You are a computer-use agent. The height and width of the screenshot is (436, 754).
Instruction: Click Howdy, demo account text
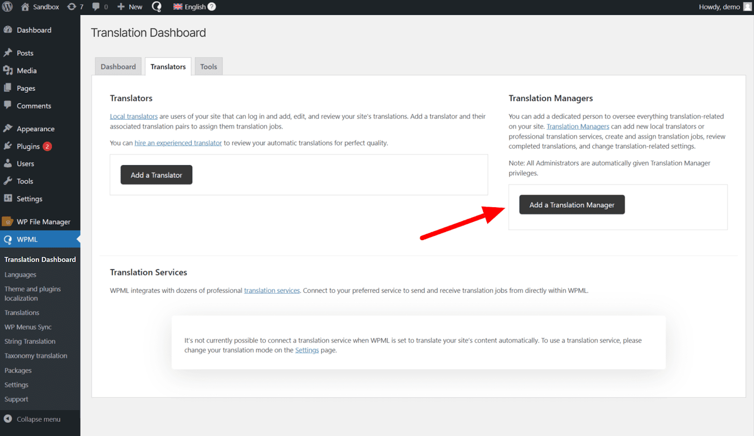719,7
